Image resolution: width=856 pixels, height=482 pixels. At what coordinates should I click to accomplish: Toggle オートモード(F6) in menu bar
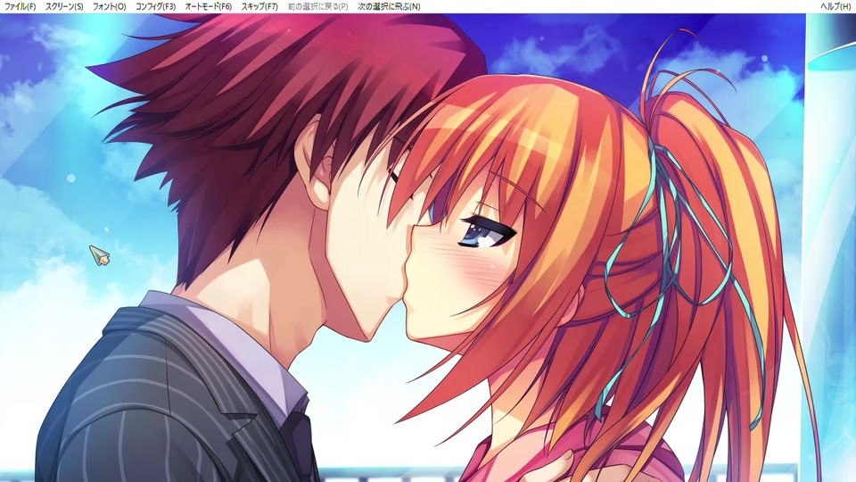tap(208, 6)
